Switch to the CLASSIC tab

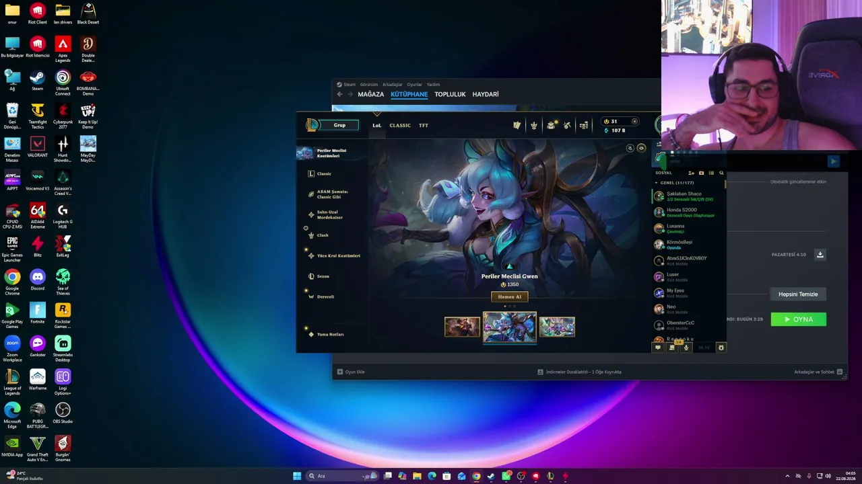click(x=400, y=125)
